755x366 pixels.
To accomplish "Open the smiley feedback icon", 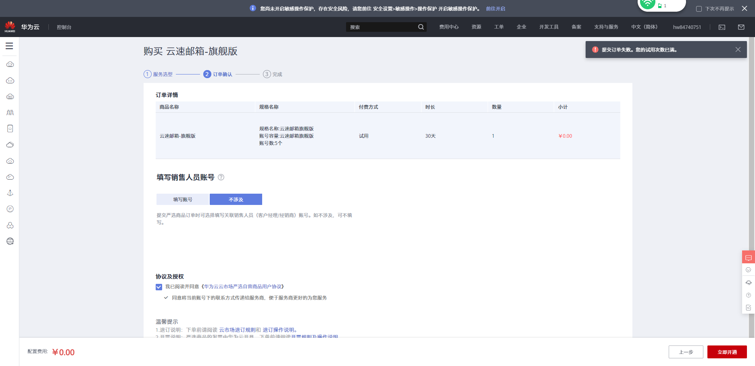I will pyautogui.click(x=749, y=270).
